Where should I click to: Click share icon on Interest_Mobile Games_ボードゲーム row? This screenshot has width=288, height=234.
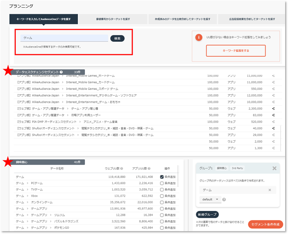pos(273,75)
